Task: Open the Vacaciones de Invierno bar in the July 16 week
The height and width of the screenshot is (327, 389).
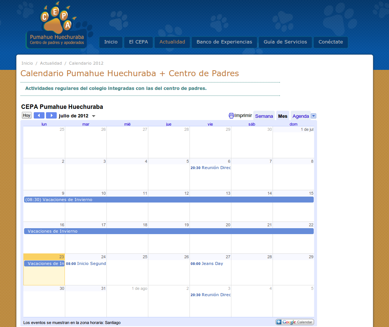Action: click(169, 231)
